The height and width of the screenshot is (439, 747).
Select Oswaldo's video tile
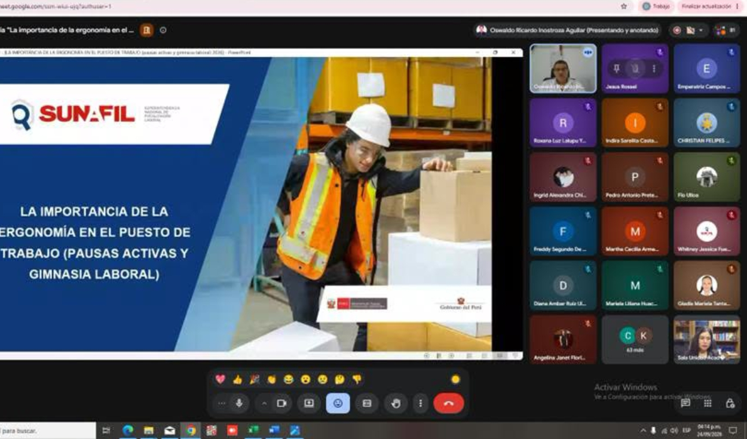(563, 69)
